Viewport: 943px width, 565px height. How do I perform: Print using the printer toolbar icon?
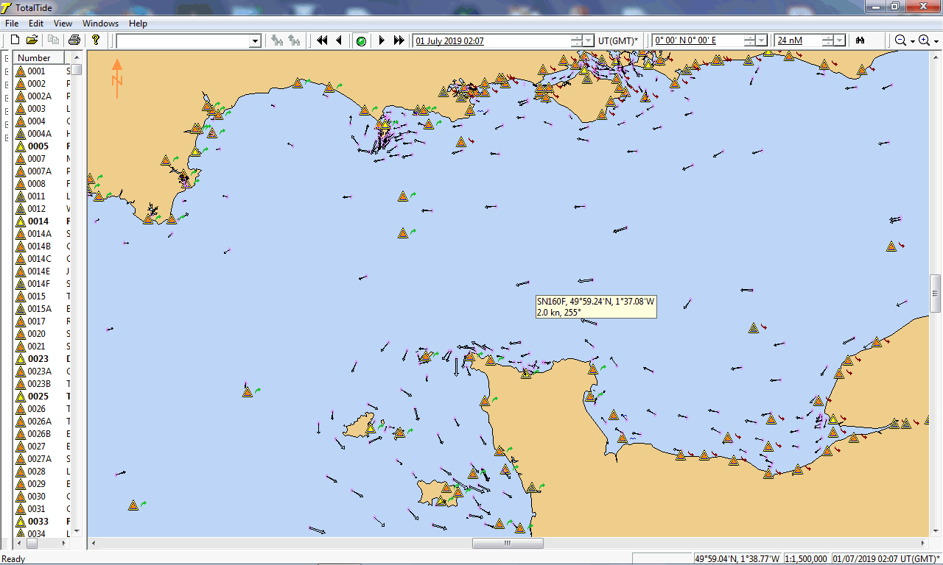pyautogui.click(x=74, y=40)
